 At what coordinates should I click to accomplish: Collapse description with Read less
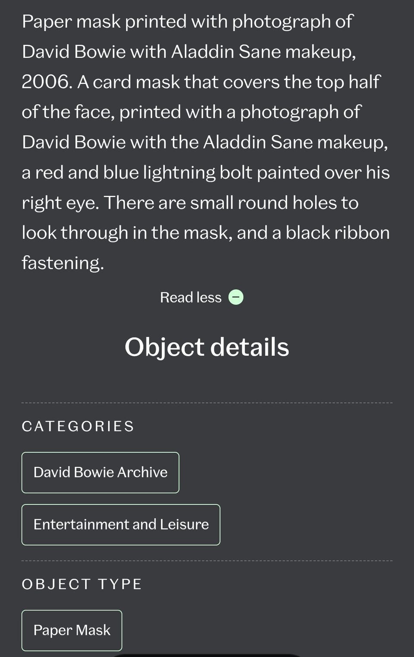[x=191, y=297]
